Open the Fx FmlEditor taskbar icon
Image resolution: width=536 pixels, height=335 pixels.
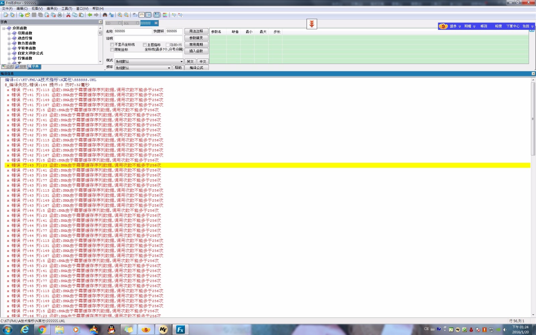pos(180,330)
